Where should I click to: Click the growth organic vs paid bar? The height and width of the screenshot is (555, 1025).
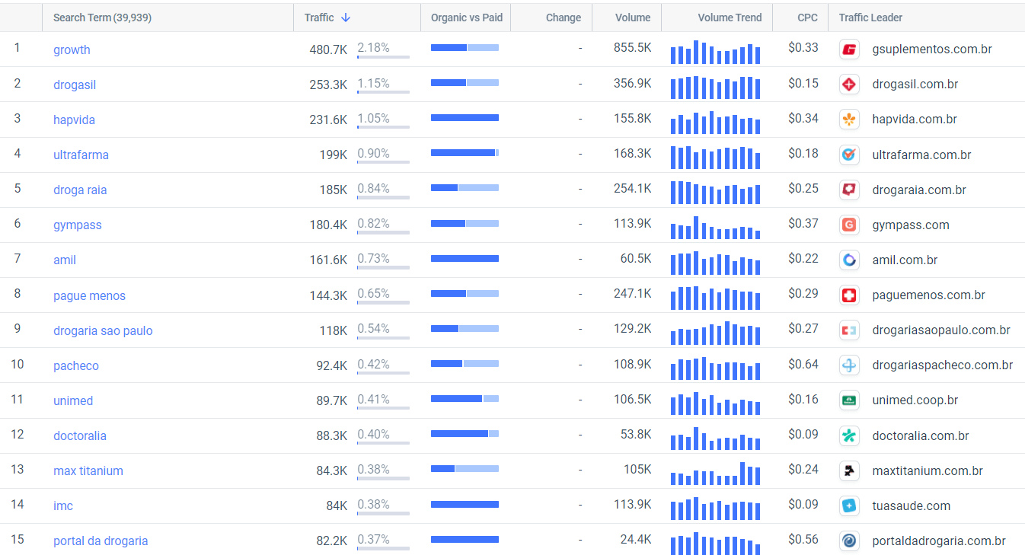(465, 47)
